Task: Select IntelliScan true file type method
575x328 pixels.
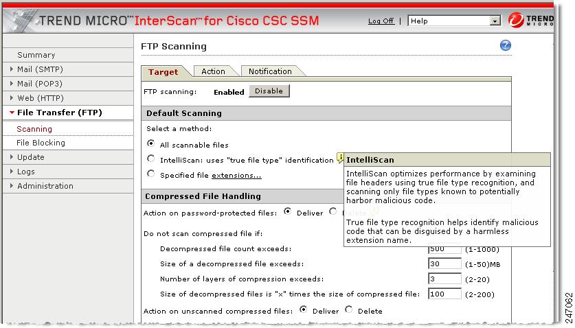Action: (150, 159)
